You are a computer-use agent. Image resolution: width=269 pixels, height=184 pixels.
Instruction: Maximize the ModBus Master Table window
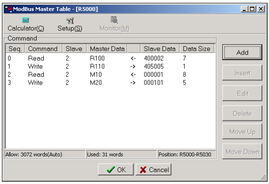(252, 9)
